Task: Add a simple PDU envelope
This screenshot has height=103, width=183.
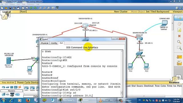Action: 179,57
